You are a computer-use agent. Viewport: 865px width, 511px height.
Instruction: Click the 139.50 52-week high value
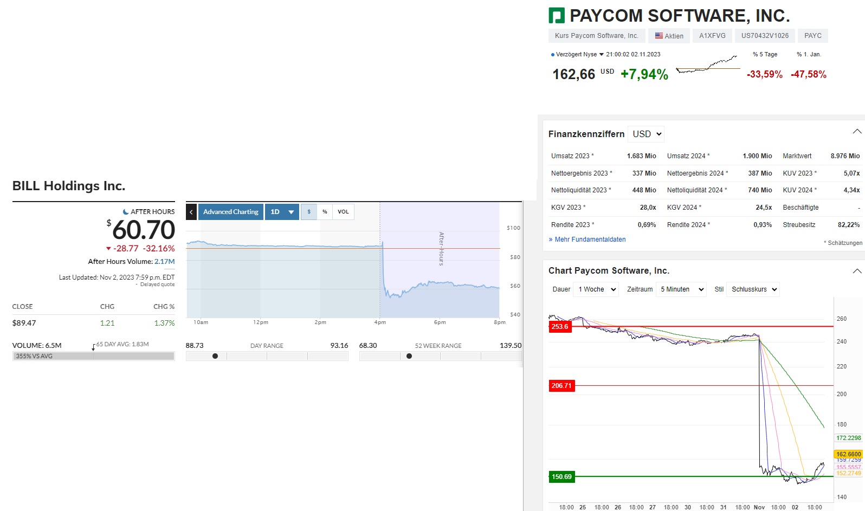point(511,345)
